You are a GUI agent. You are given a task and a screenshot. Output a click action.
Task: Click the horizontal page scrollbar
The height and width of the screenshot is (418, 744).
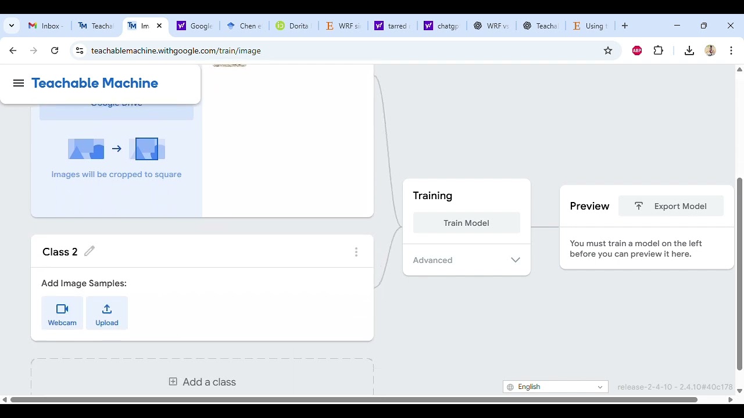(x=353, y=399)
